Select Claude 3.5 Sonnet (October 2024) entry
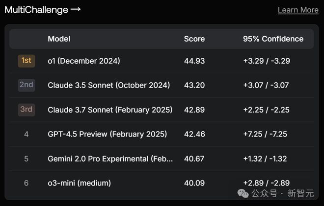 coord(108,85)
